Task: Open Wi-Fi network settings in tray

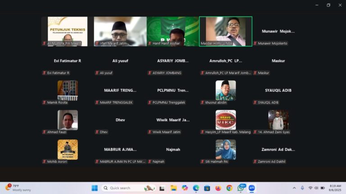Action: point(310,188)
